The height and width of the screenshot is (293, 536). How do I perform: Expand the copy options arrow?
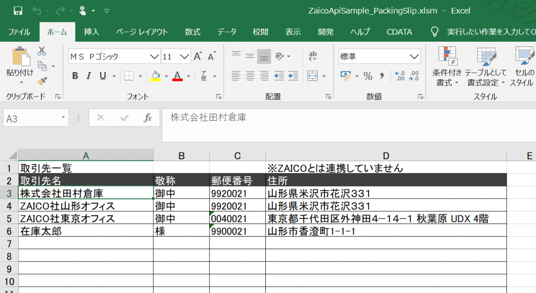pyautogui.click(x=53, y=66)
